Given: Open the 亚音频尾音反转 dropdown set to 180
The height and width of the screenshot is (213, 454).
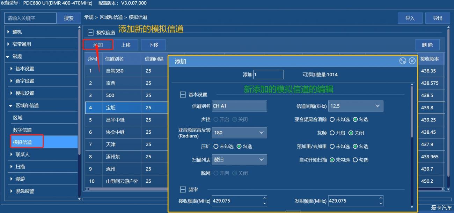Looking at the screenshot, I should click(x=261, y=133).
